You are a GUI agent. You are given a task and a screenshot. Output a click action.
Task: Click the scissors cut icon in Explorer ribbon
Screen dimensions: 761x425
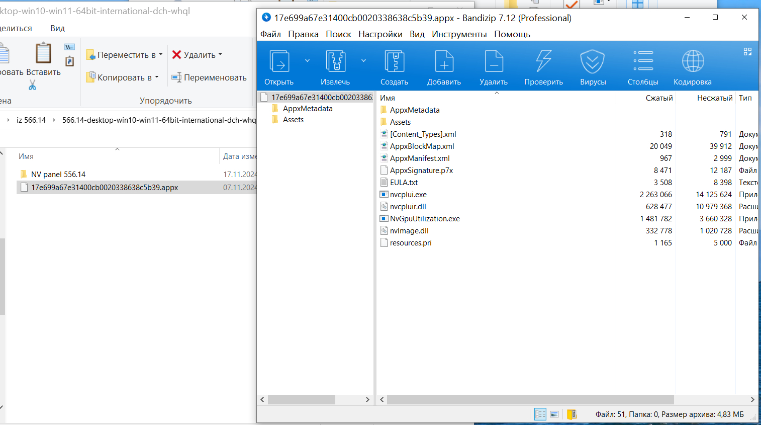pos(33,85)
